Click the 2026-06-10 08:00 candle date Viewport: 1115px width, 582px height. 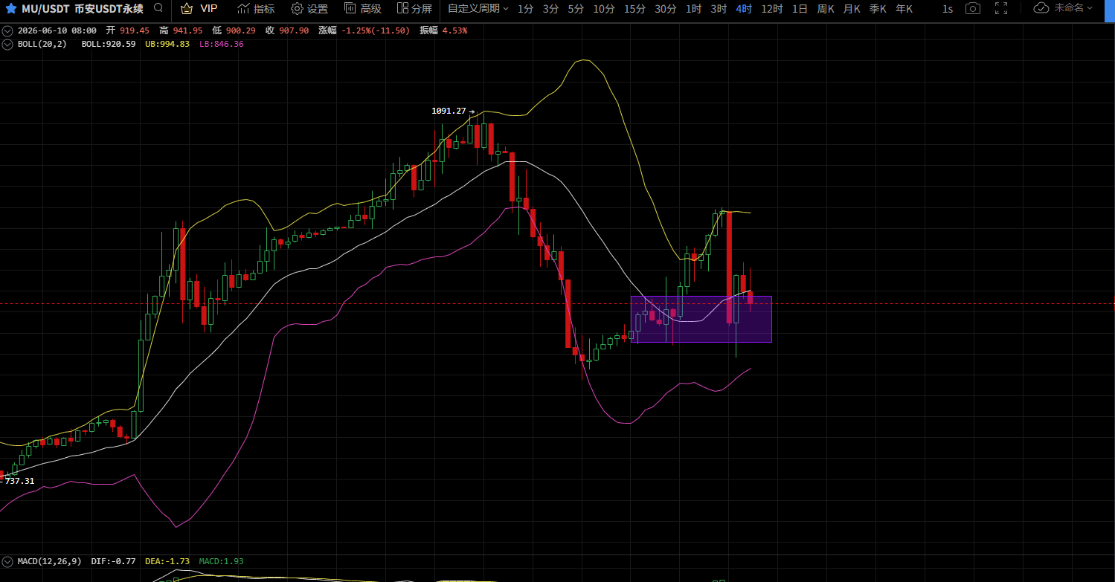57,30
